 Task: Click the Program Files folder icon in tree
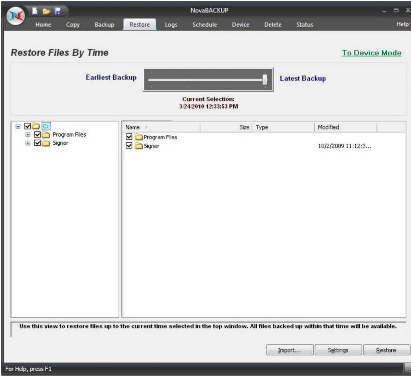(x=46, y=135)
